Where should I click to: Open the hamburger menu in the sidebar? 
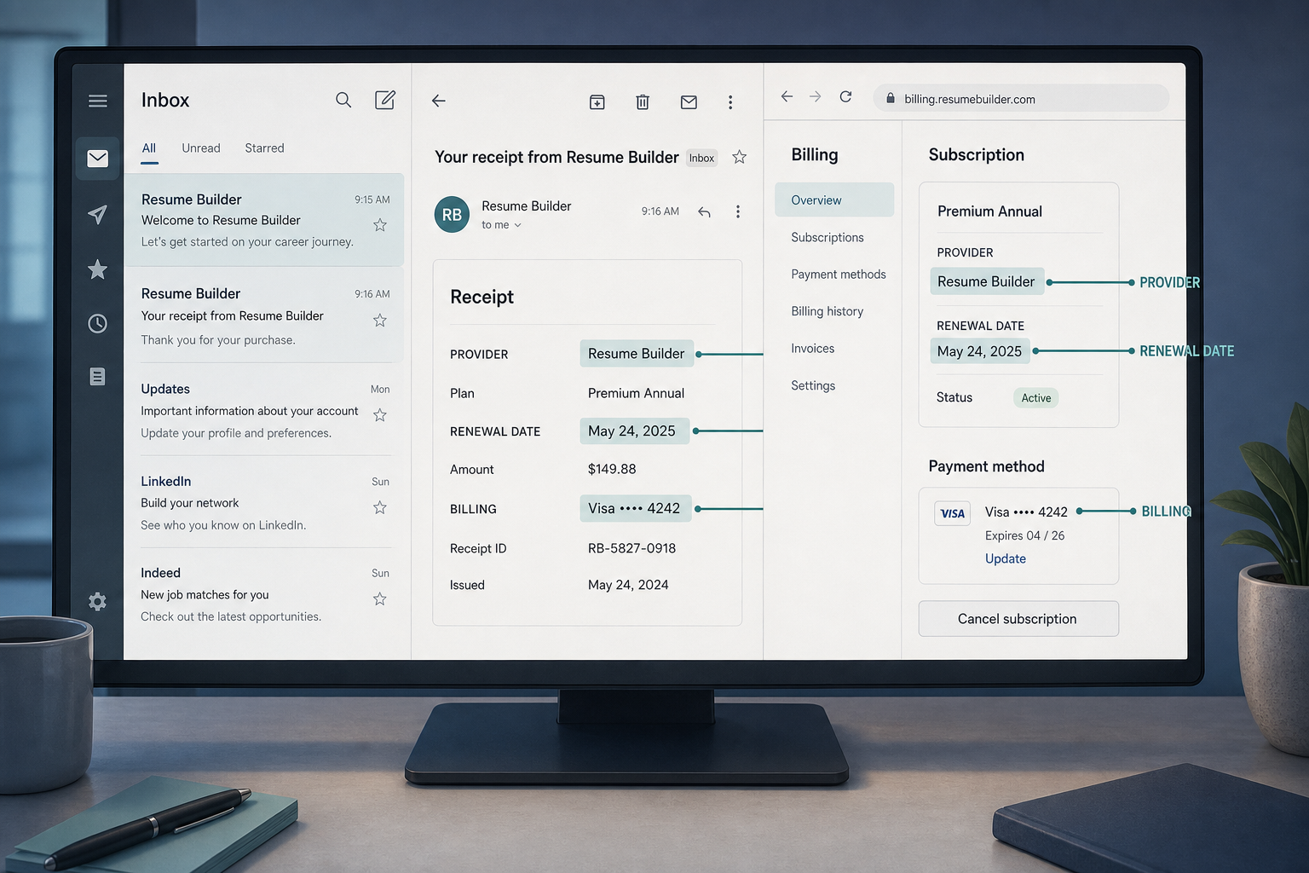pyautogui.click(x=98, y=101)
